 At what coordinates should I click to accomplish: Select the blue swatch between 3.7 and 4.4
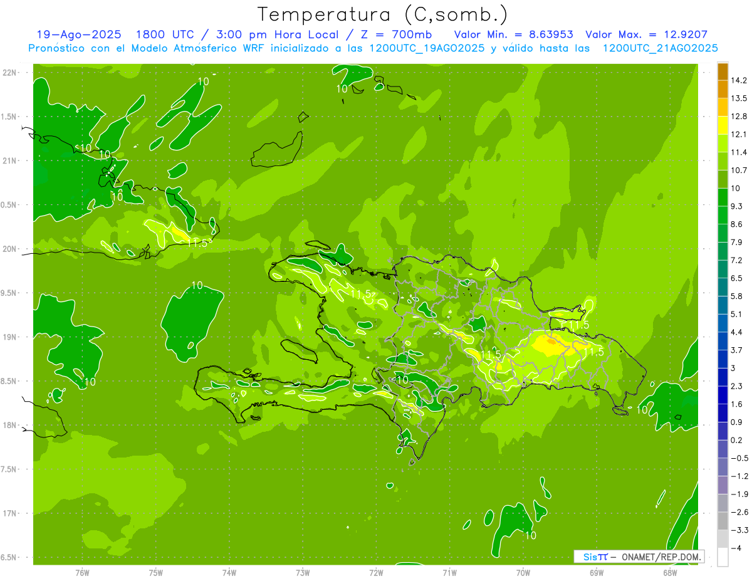click(x=723, y=341)
